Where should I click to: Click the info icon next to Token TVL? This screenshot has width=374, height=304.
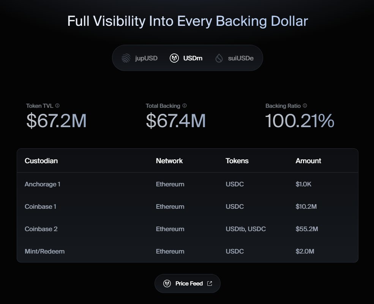coord(57,106)
